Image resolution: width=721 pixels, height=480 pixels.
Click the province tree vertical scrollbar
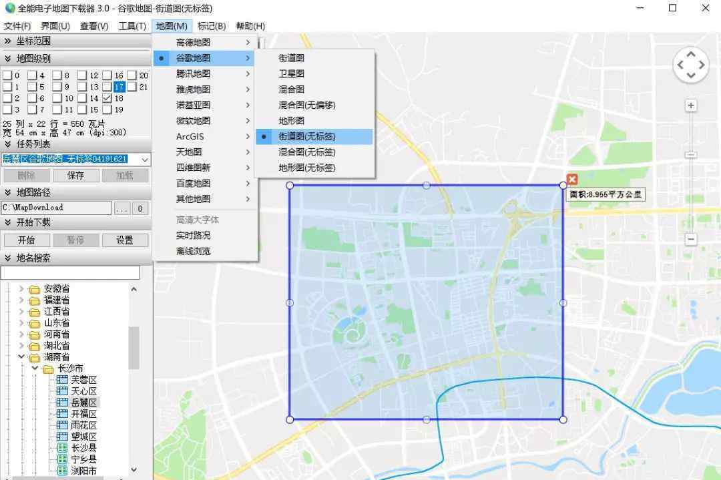[x=134, y=348]
